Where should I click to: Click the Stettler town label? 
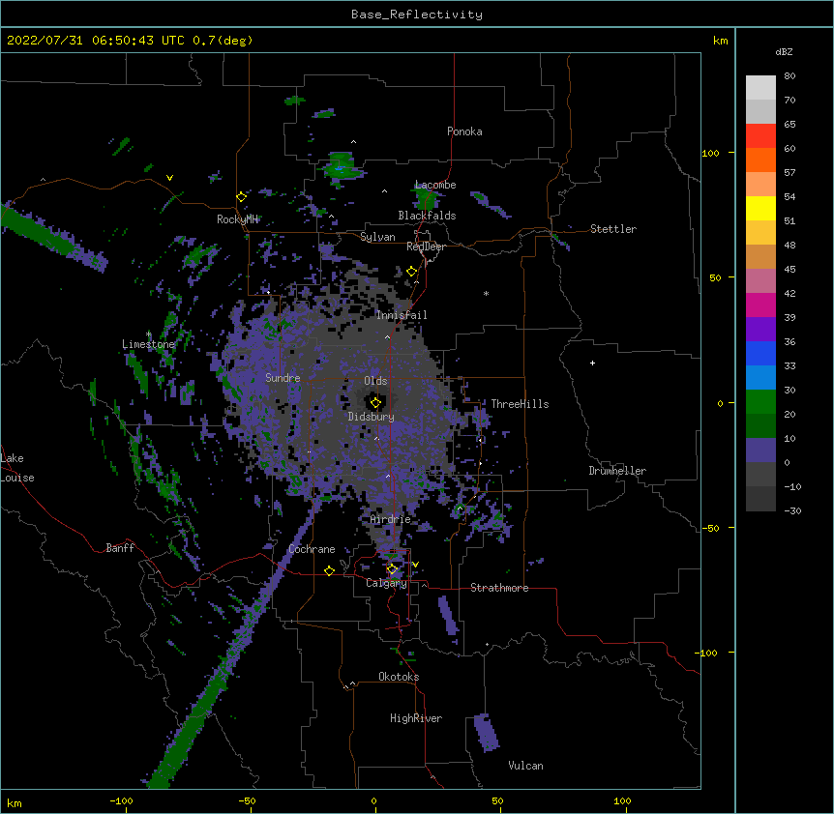613,229
